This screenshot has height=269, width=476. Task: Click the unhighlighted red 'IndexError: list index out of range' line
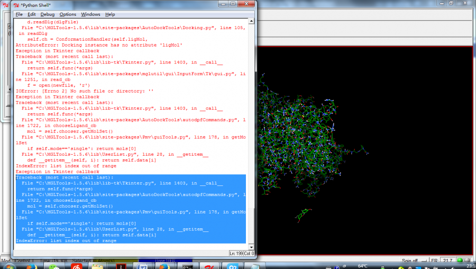(66, 166)
